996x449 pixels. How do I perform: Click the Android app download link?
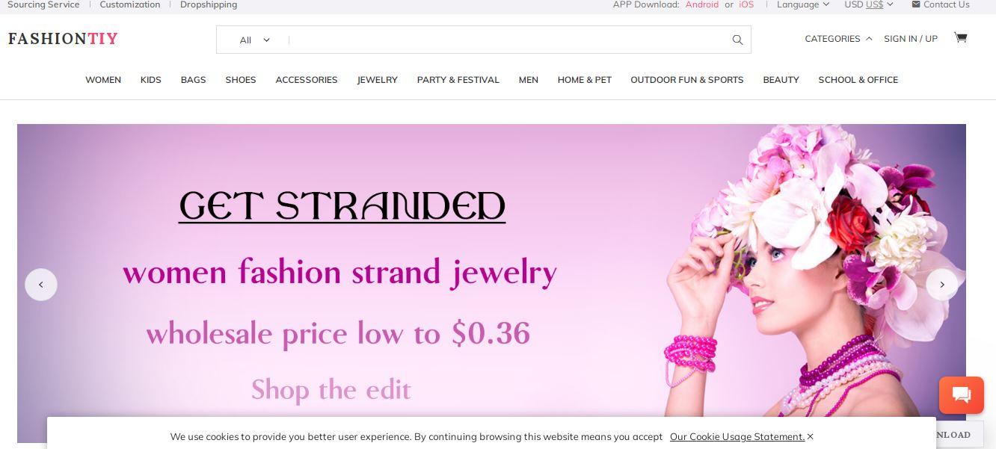tap(702, 4)
